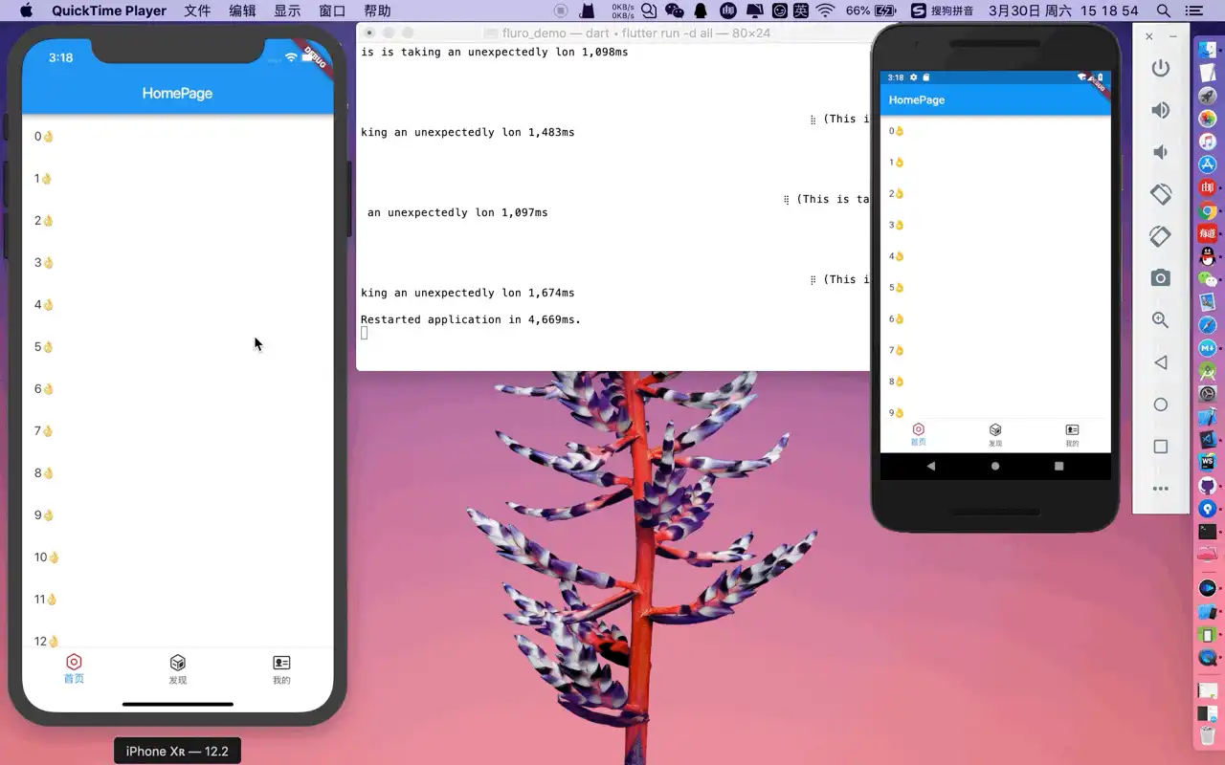Click the emulator rotate right button
The height and width of the screenshot is (765, 1225).
pyautogui.click(x=1161, y=235)
